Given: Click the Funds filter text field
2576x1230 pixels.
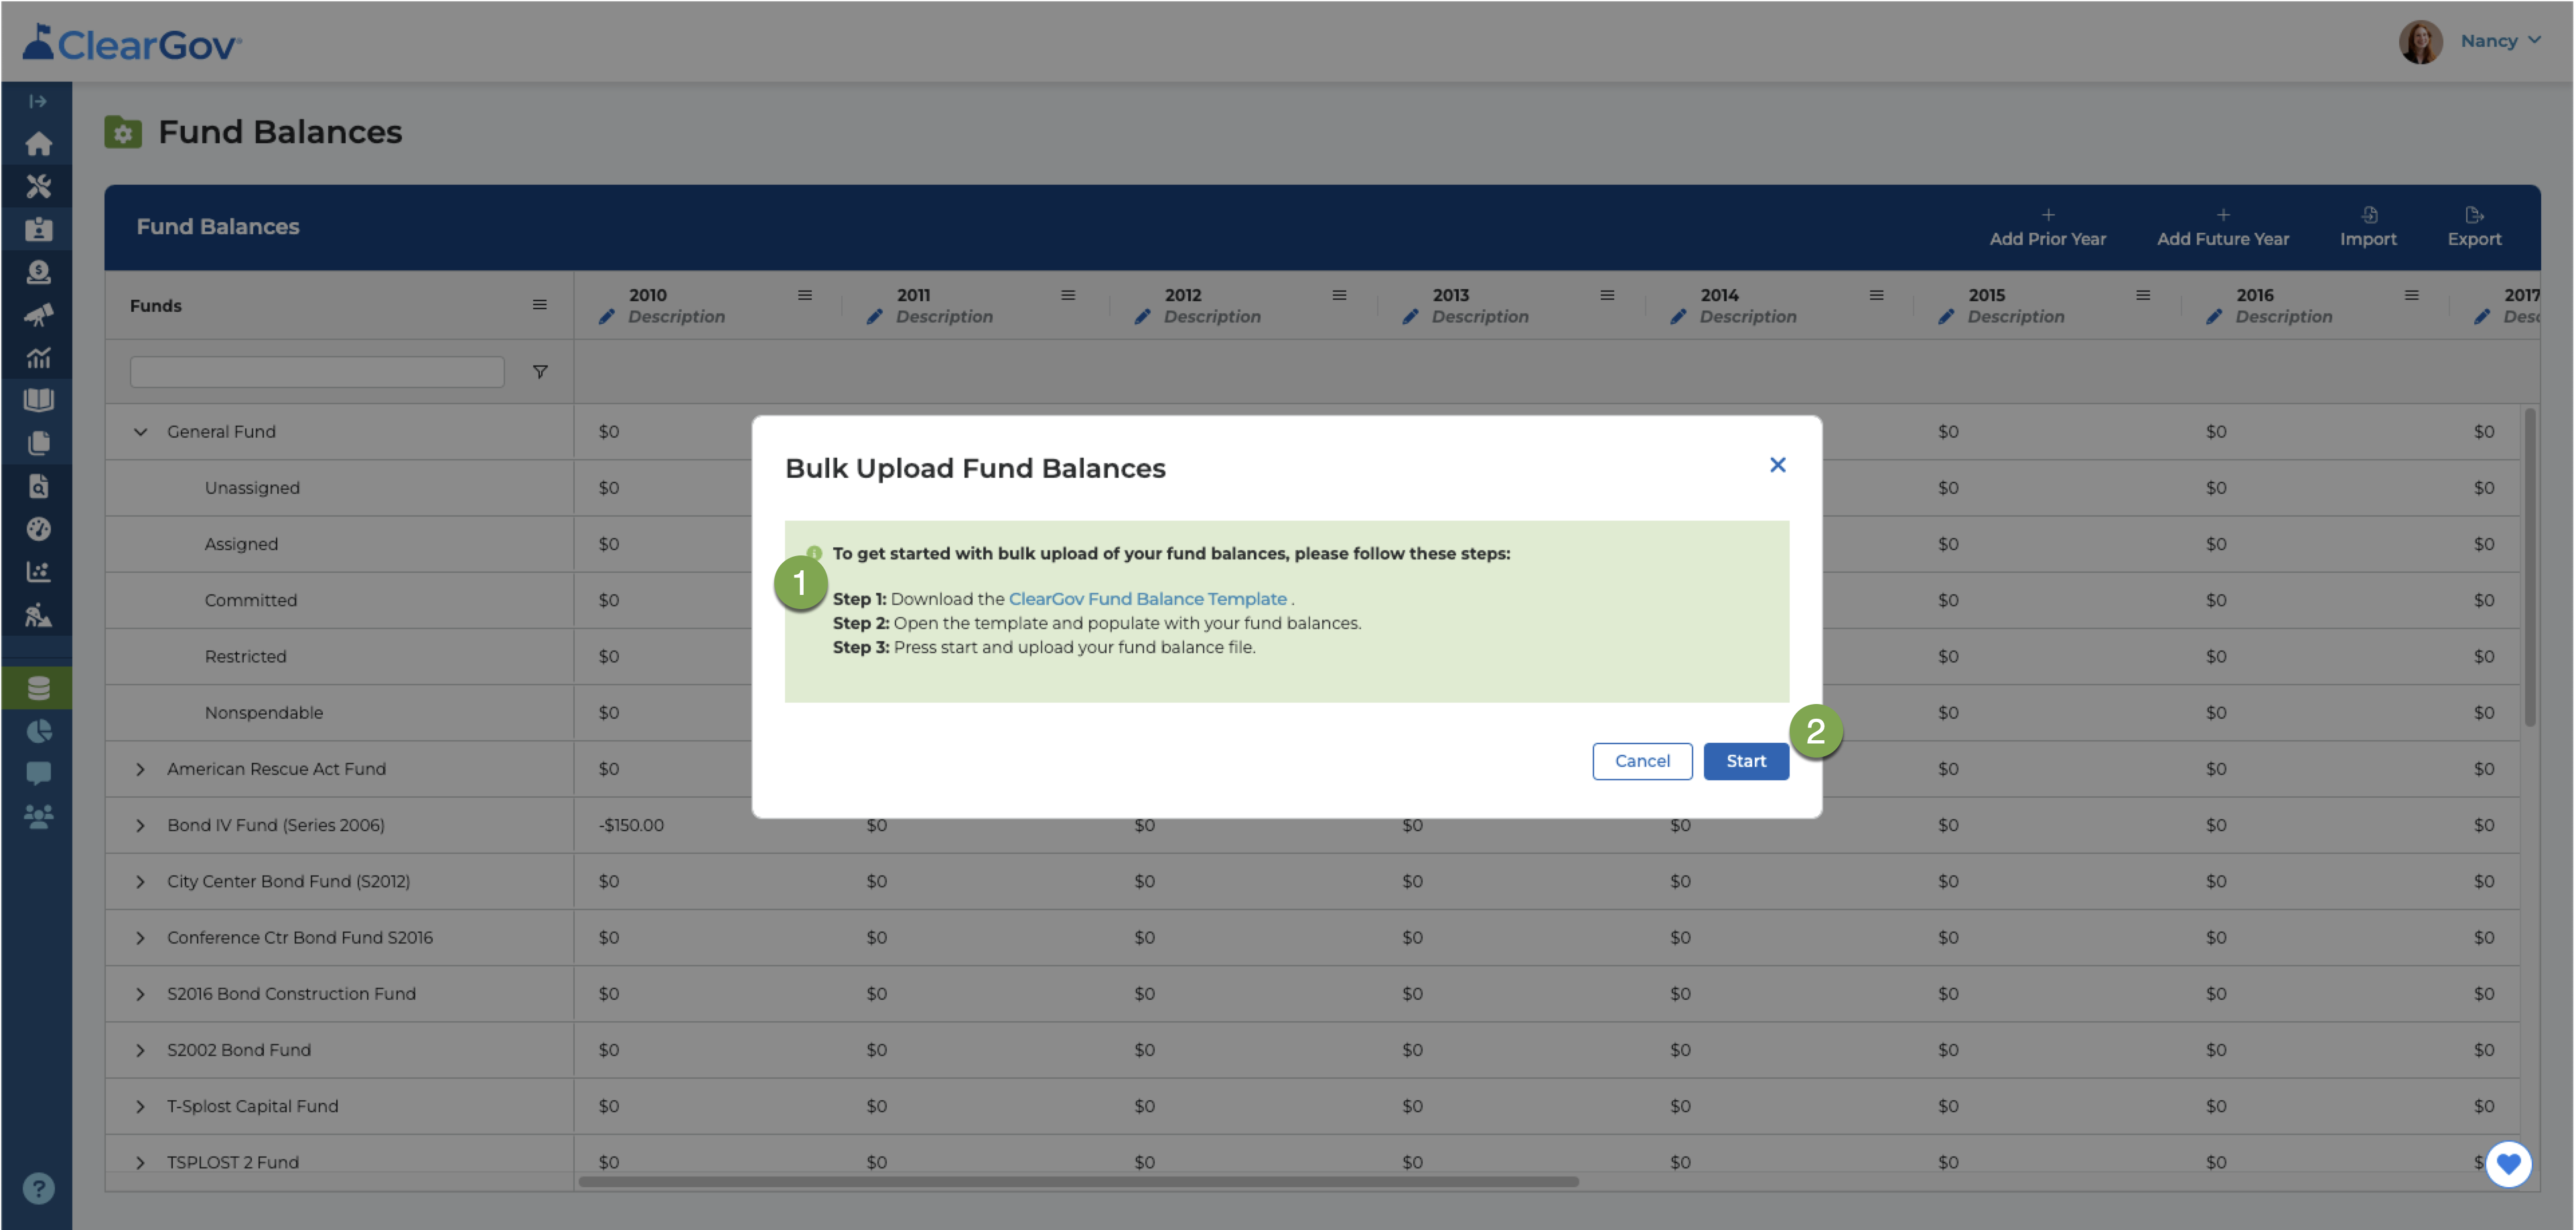Looking at the screenshot, I should [x=317, y=371].
